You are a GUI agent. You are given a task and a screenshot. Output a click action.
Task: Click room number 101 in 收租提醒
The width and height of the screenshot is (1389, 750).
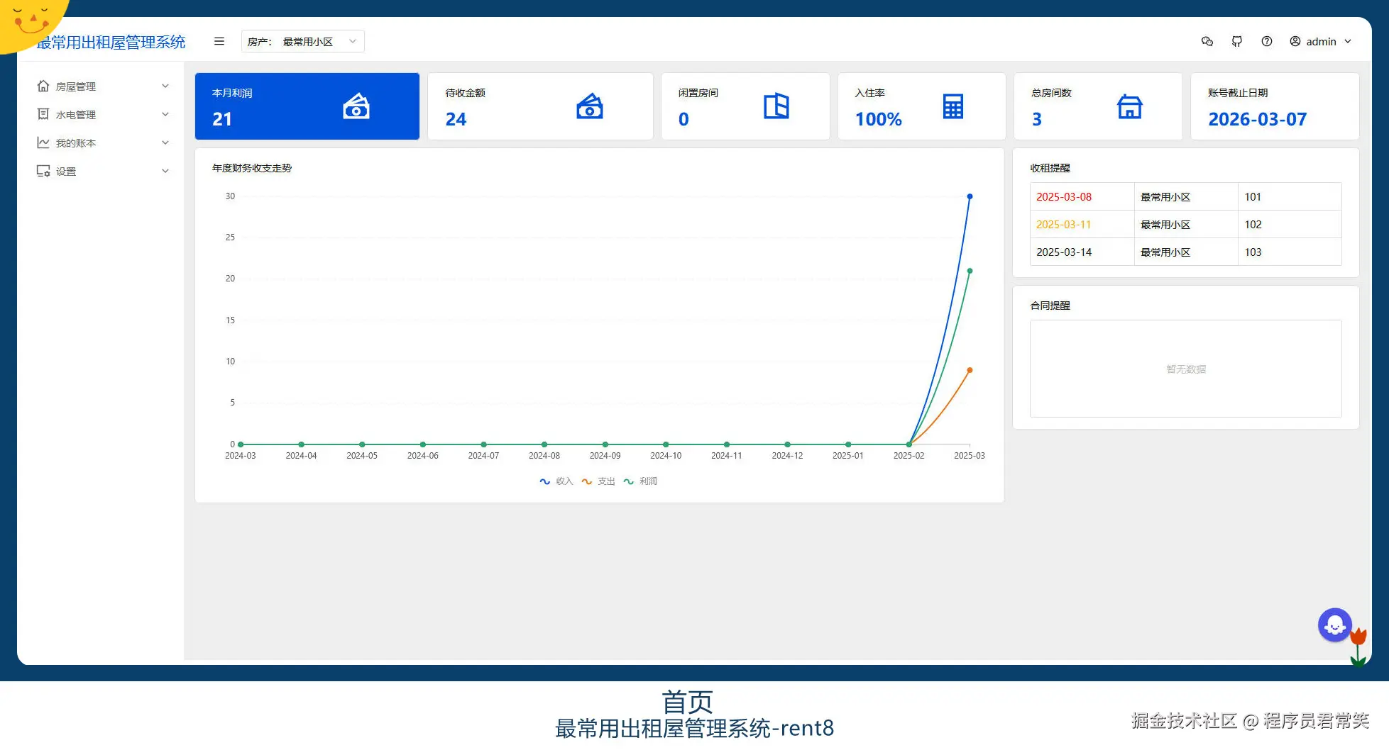point(1253,197)
